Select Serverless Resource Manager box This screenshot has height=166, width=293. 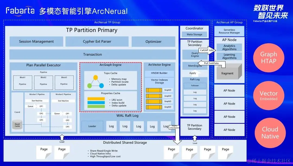(229, 31)
